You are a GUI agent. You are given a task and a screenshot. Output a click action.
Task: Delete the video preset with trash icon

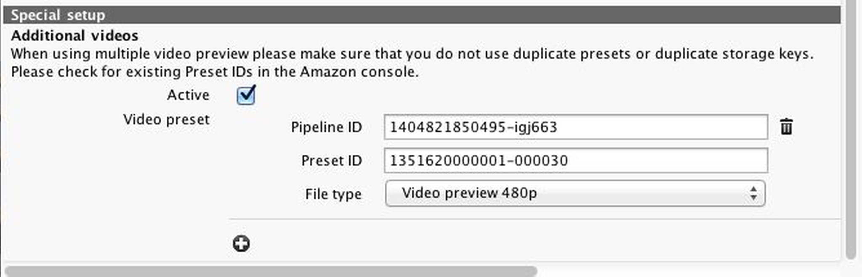[786, 127]
